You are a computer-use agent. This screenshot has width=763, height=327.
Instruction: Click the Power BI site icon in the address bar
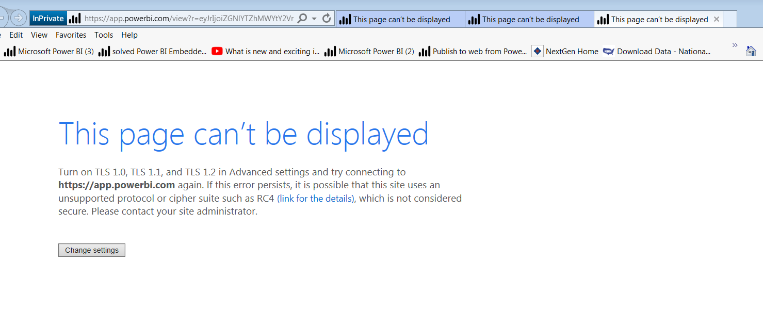(x=75, y=19)
